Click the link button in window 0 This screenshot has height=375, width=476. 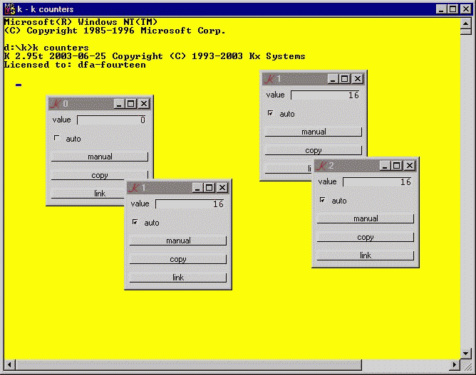pos(88,194)
